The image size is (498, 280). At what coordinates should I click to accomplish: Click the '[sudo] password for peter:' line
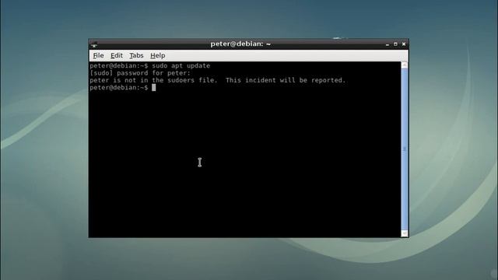point(140,73)
